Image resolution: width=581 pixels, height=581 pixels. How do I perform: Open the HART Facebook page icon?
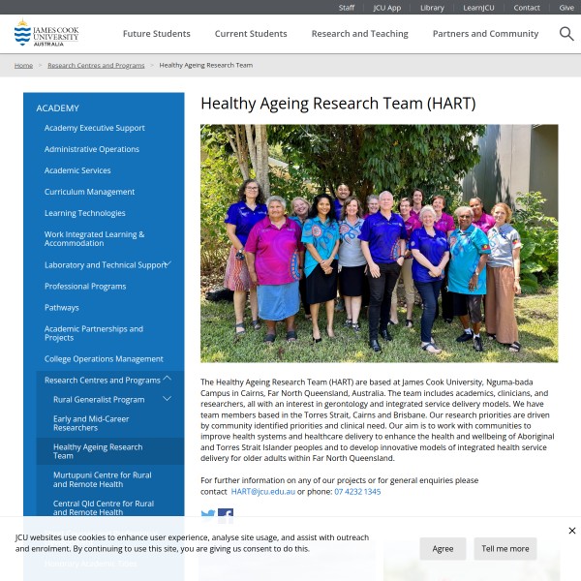point(226,515)
